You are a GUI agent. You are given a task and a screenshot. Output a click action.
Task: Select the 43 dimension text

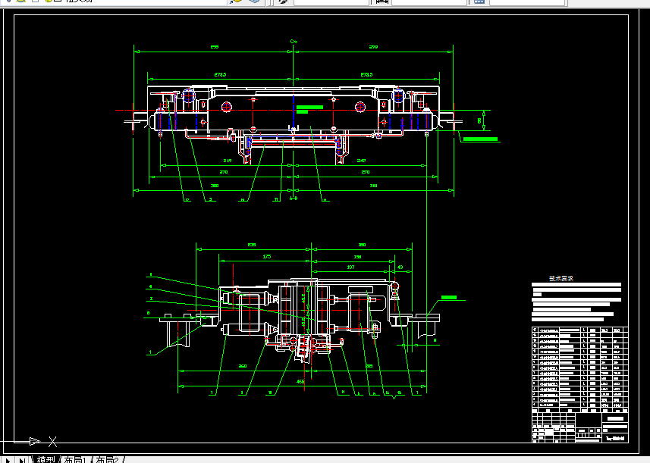pos(400,267)
